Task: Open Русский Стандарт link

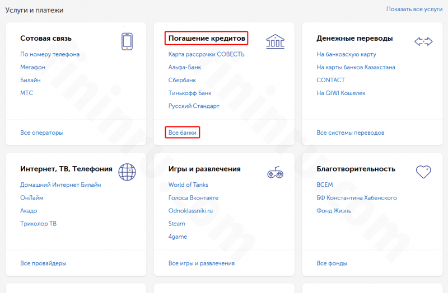Action: 194,106
